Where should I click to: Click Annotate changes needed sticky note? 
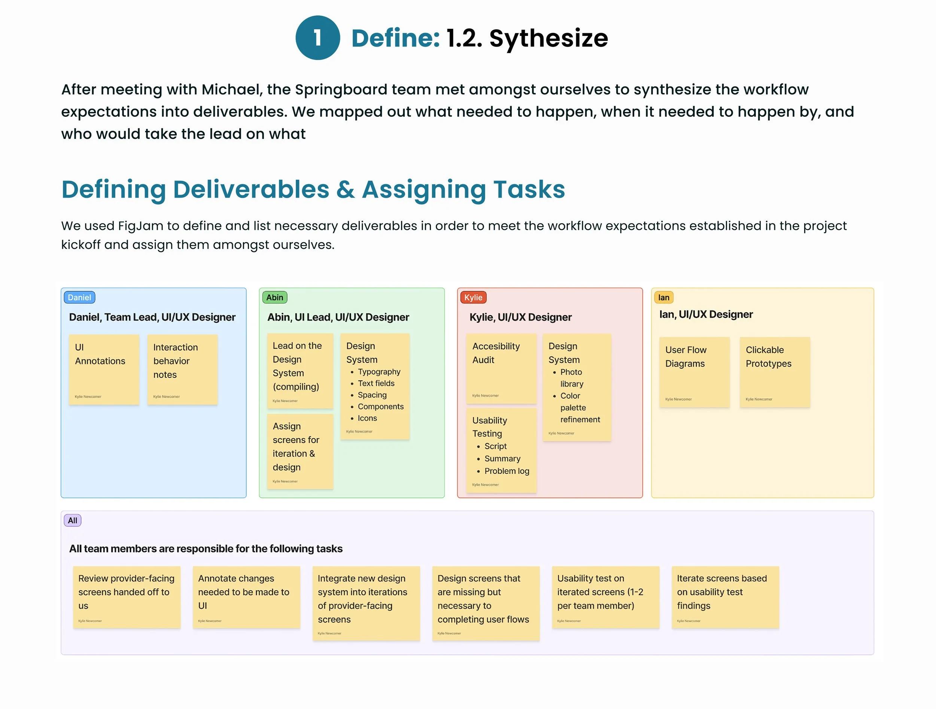click(246, 596)
